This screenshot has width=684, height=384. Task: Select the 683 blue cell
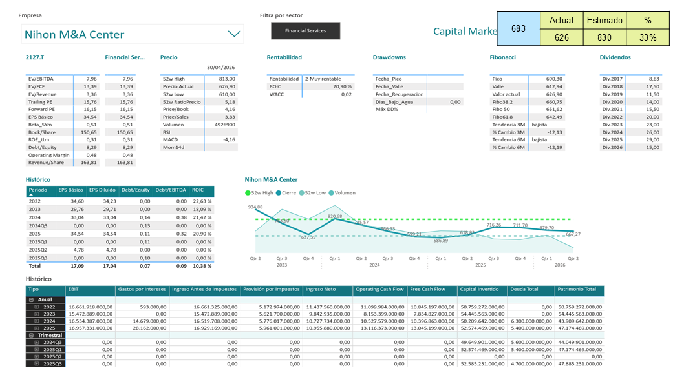pyautogui.click(x=518, y=29)
